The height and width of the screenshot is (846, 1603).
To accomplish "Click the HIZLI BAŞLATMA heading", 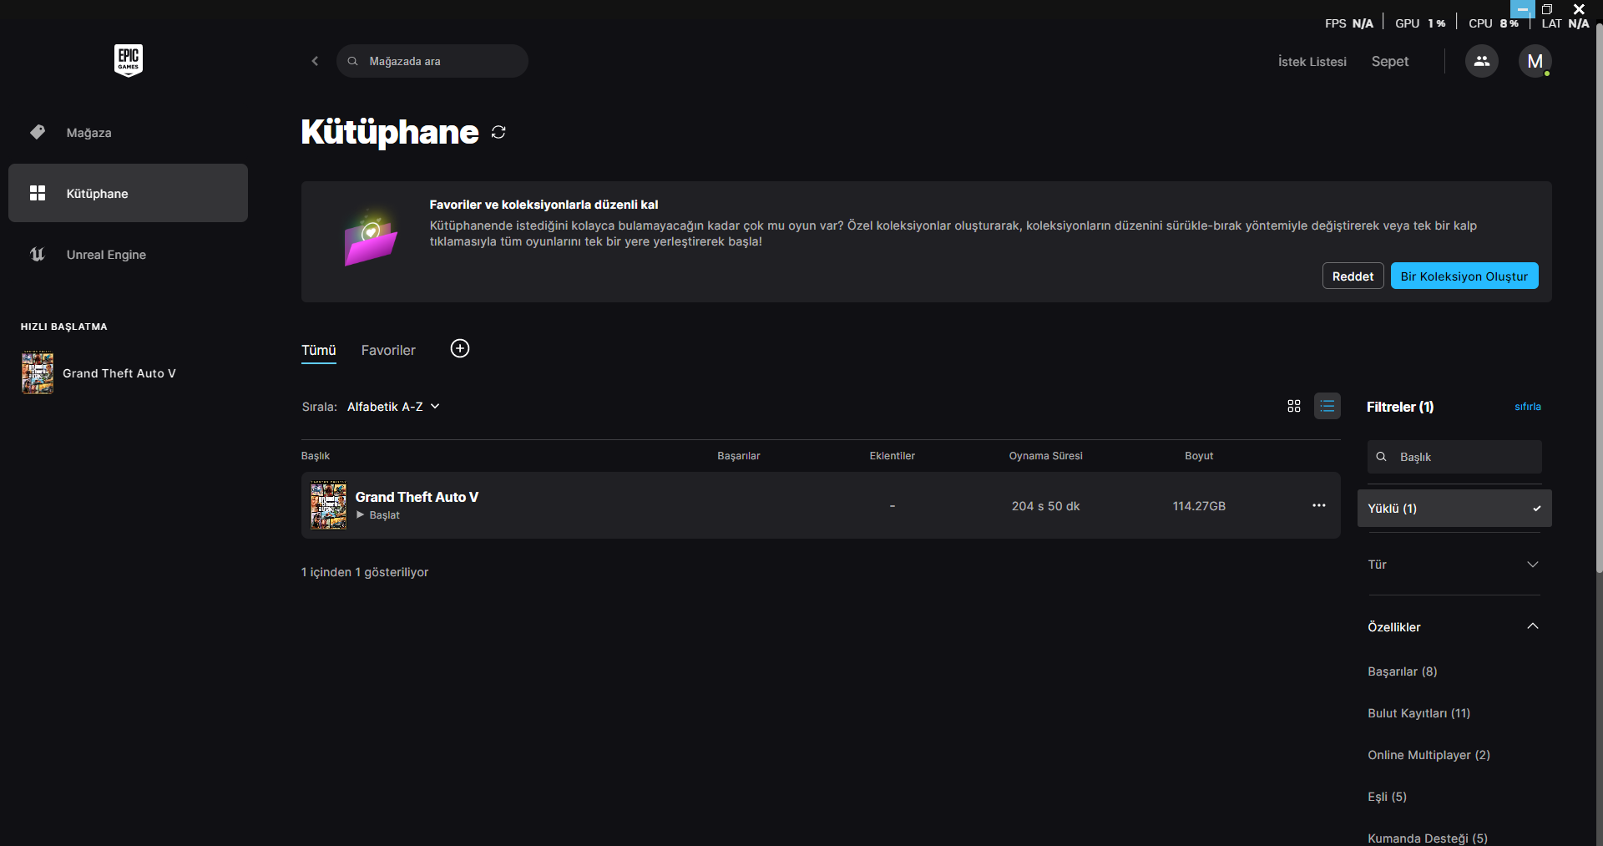I will click(64, 327).
